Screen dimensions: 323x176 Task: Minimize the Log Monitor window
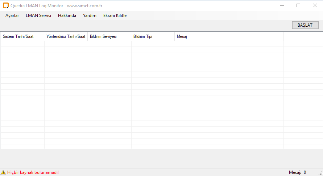282,5
